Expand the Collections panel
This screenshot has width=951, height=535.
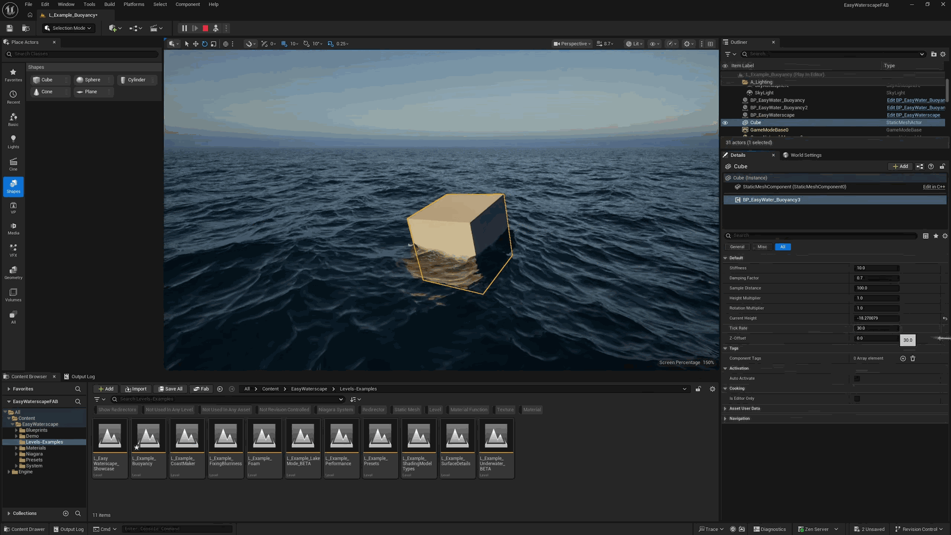point(9,513)
